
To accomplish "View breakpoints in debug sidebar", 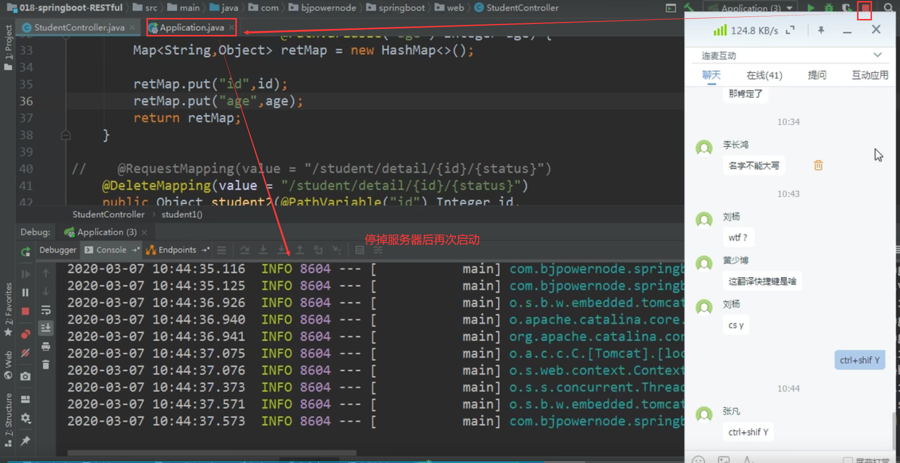I will (x=25, y=334).
